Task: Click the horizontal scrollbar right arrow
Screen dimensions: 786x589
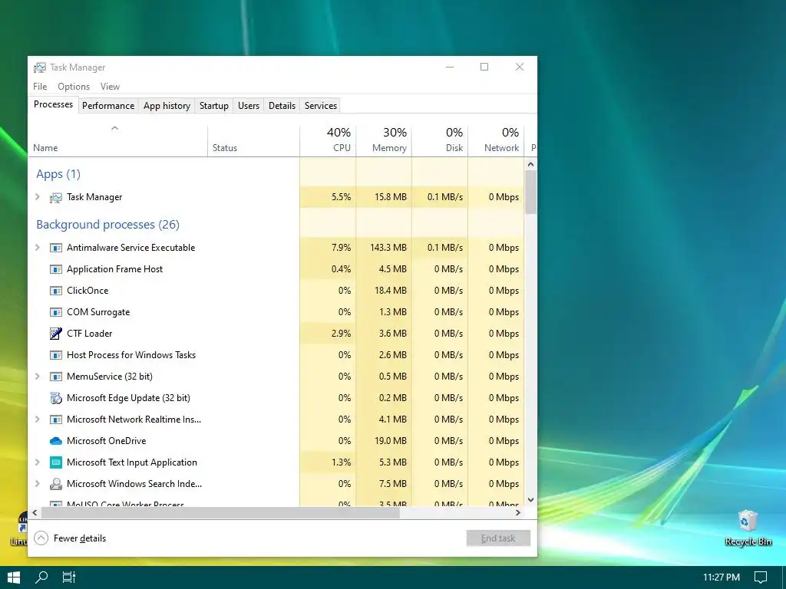Action: click(518, 513)
